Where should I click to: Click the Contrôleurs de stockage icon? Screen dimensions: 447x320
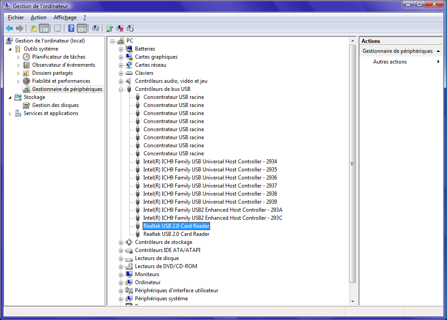[x=129, y=242]
